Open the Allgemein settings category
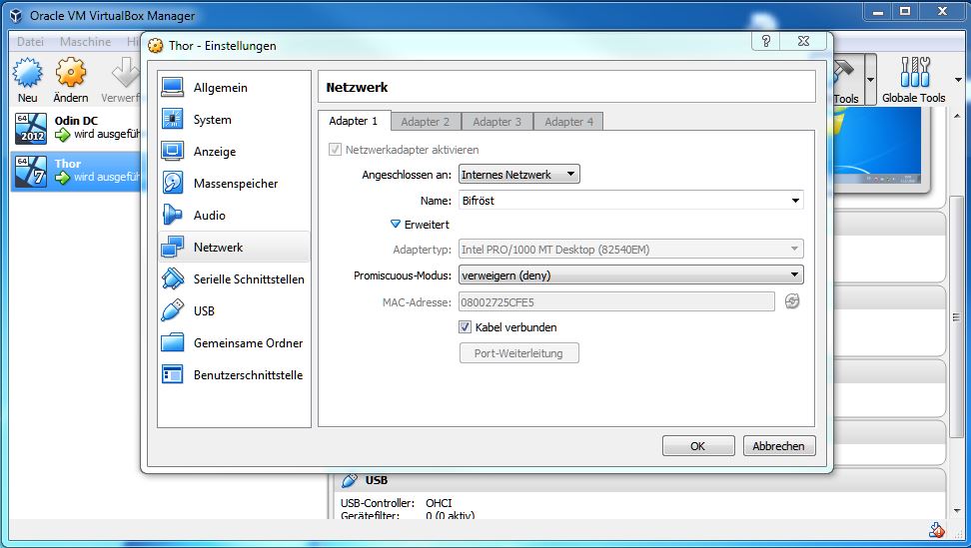This screenshot has width=971, height=548. tap(234, 87)
